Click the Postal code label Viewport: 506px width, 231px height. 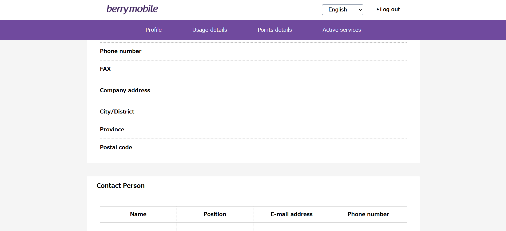click(x=116, y=147)
